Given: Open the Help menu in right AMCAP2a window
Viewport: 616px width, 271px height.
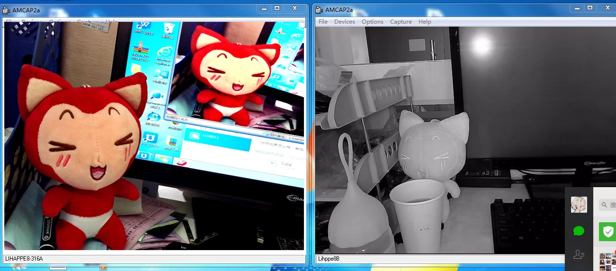Looking at the screenshot, I should coord(425,22).
